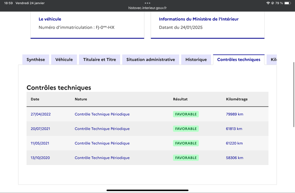This screenshot has height=193, width=295.
Task: Select the Contrôles techniques tab
Action: pos(239,60)
